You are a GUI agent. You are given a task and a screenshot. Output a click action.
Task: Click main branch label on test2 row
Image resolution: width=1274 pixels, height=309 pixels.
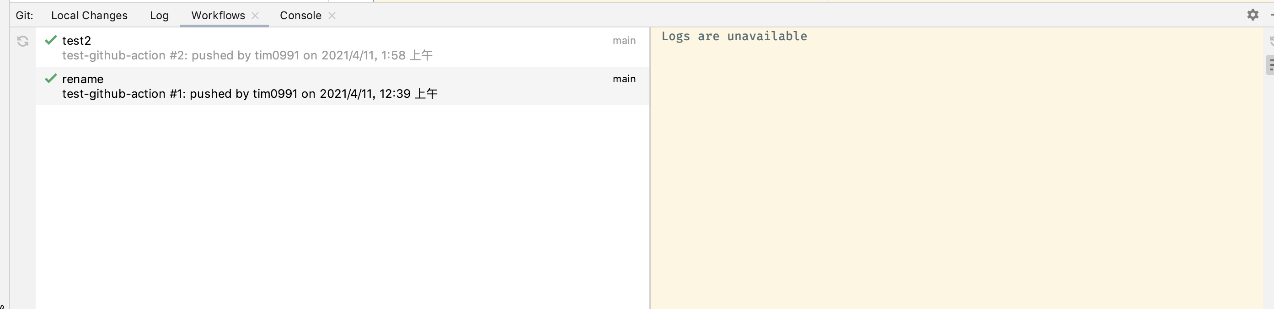pos(624,41)
